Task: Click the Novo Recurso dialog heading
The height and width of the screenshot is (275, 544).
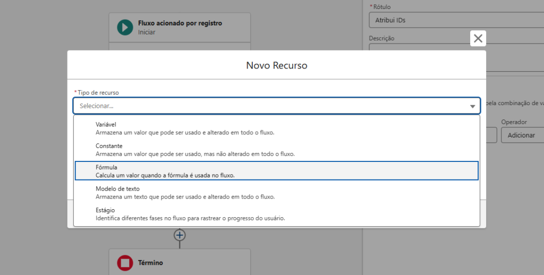Action: coord(276,65)
